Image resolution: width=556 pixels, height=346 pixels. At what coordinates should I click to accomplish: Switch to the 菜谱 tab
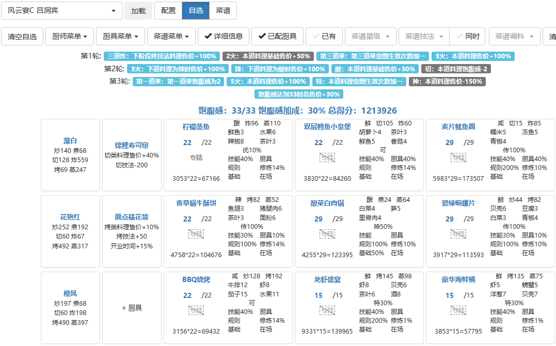[223, 11]
